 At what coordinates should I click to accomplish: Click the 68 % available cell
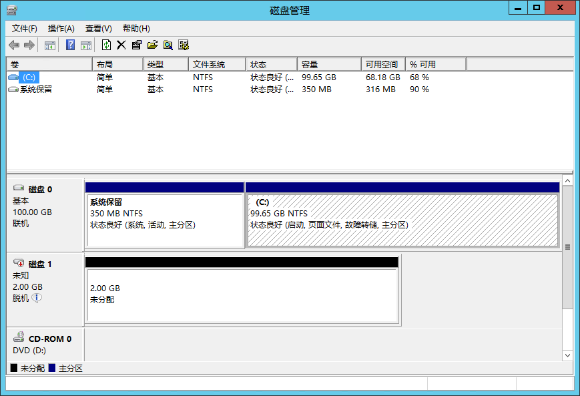(x=419, y=77)
